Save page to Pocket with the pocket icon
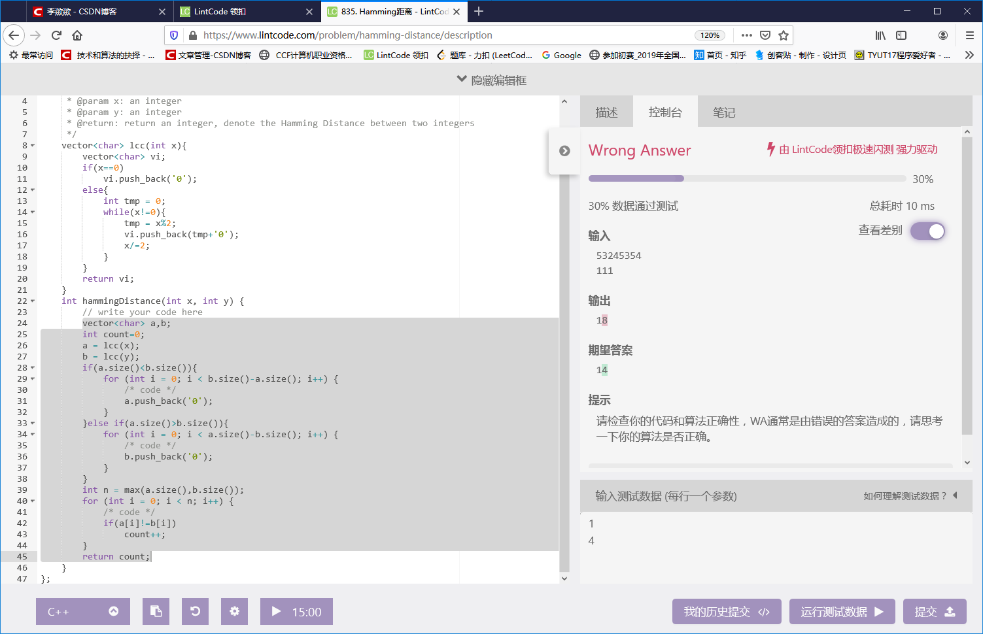 click(x=765, y=35)
